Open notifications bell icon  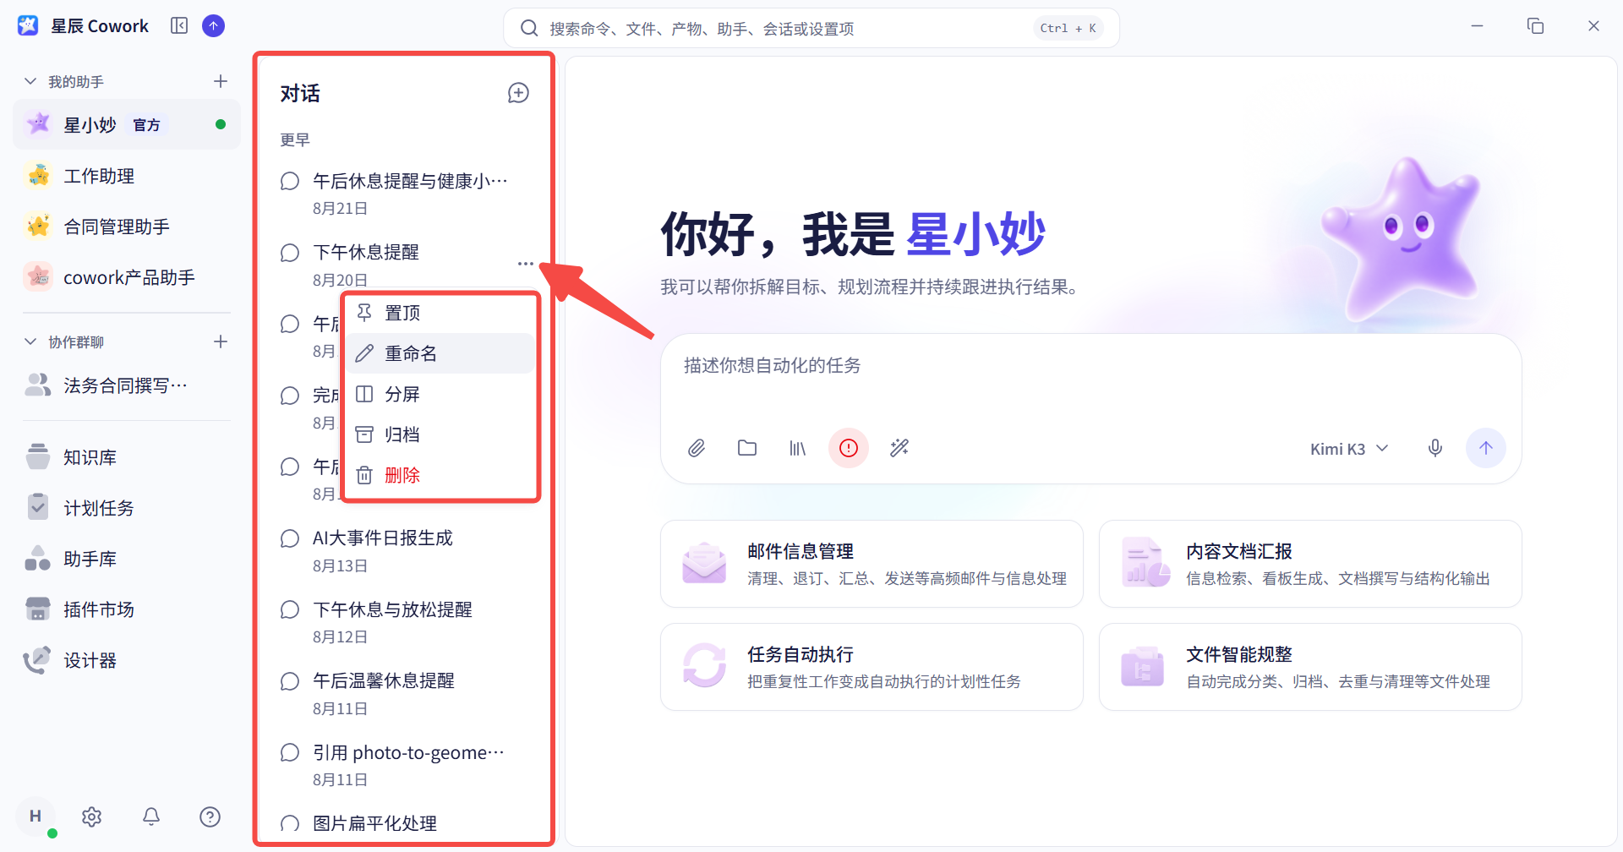(x=151, y=816)
